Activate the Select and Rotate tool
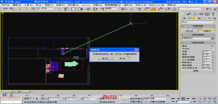This screenshot has width=218, height=104. point(95,9)
